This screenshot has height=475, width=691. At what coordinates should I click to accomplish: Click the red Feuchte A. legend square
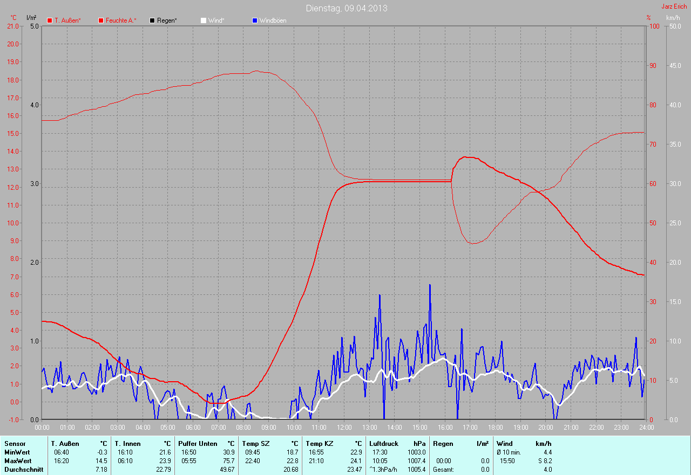[101, 20]
